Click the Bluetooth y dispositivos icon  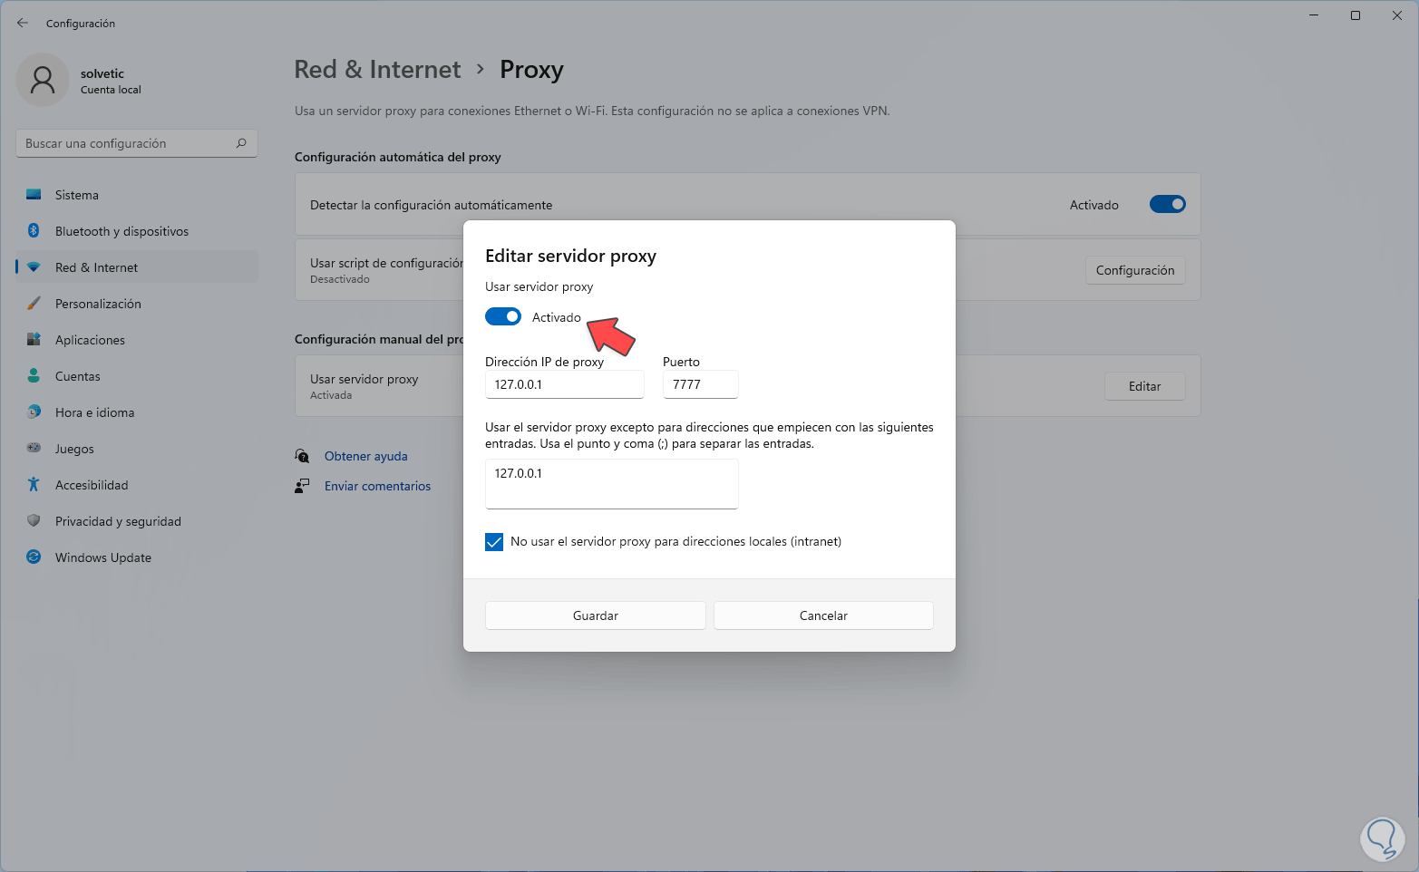pyautogui.click(x=34, y=231)
